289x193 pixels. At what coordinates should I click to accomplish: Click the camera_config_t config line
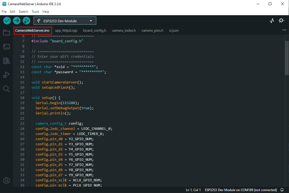click(59, 123)
